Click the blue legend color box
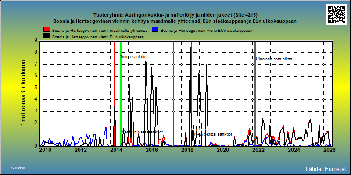This screenshot has width=351, height=175. point(155,29)
